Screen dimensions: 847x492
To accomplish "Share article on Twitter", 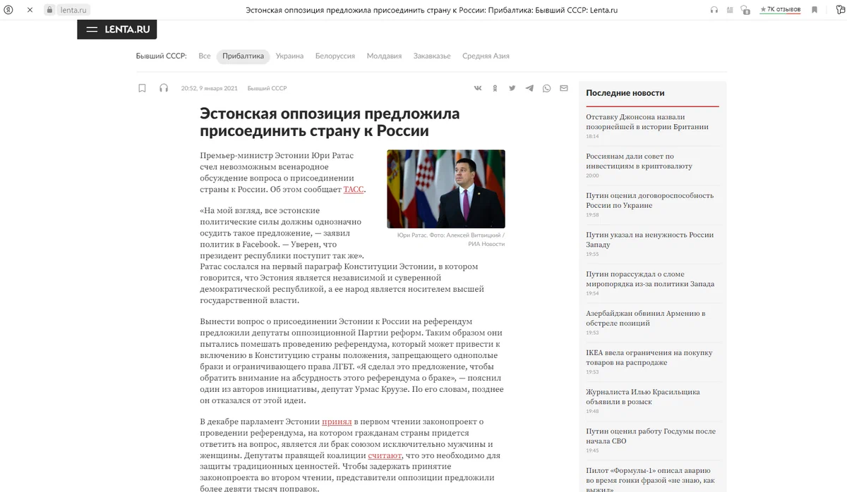I will point(512,88).
